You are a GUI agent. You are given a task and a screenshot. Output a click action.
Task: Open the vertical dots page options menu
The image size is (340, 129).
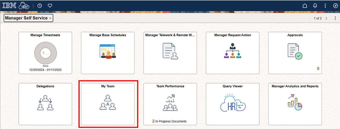tap(334, 18)
